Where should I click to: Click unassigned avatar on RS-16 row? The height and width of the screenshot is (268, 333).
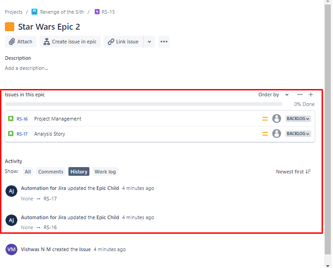point(276,119)
